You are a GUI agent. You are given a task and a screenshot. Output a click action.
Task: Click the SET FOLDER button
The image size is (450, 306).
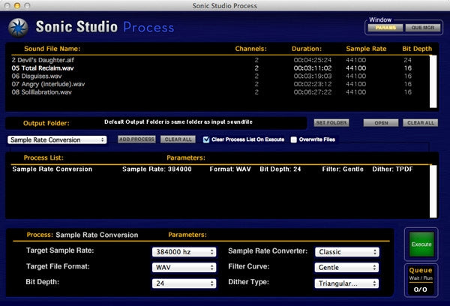click(331, 123)
